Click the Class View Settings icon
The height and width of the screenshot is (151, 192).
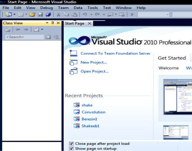pos(36,29)
